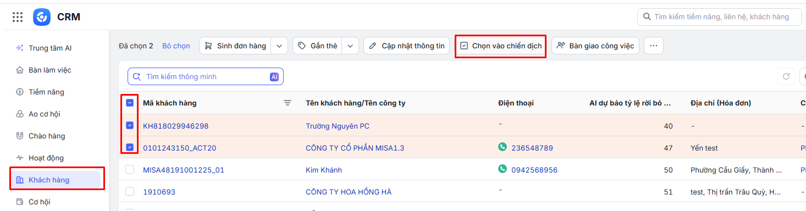Viewport: 806px width, 211px height.
Task: Click phone number 0942568956
Action: [x=534, y=170]
